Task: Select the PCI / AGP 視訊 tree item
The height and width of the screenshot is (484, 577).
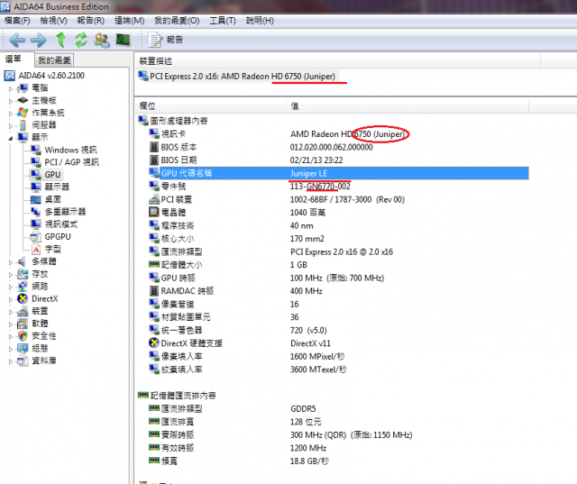Action: tap(72, 162)
